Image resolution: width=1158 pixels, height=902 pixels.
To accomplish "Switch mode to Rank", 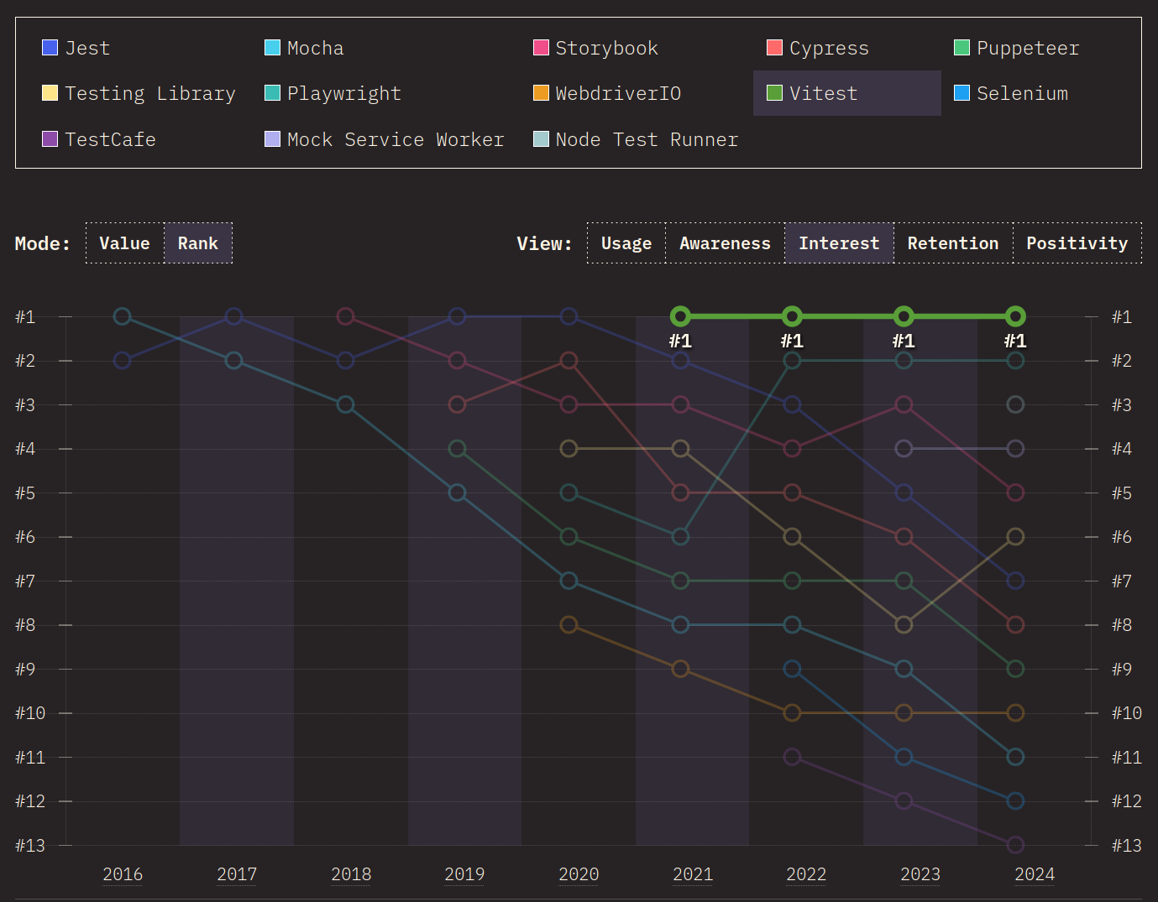I will pyautogui.click(x=197, y=243).
